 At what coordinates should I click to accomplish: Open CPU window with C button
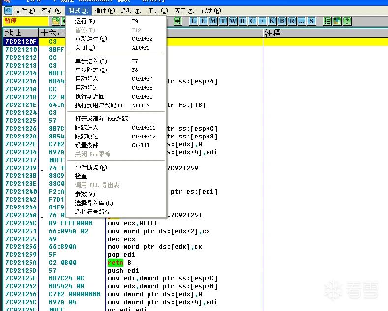pos(252,21)
